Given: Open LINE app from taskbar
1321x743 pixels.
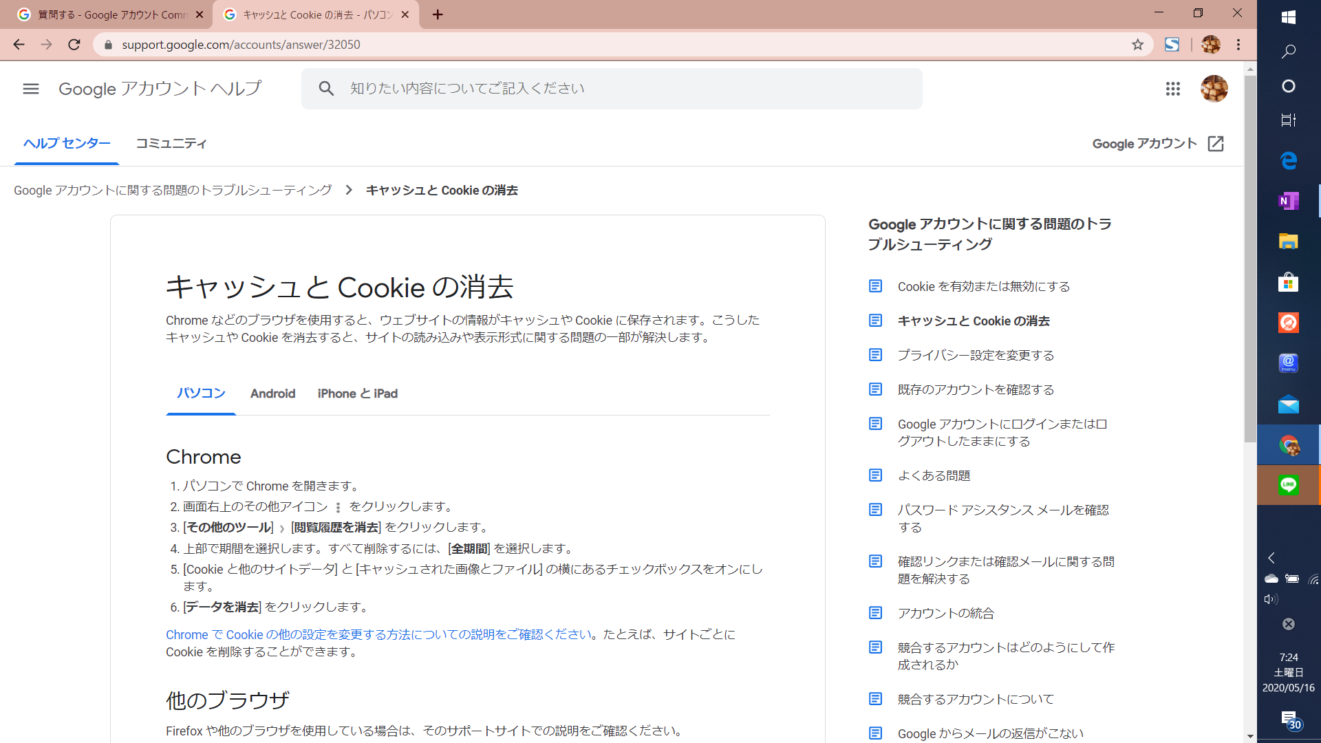Looking at the screenshot, I should tap(1289, 485).
